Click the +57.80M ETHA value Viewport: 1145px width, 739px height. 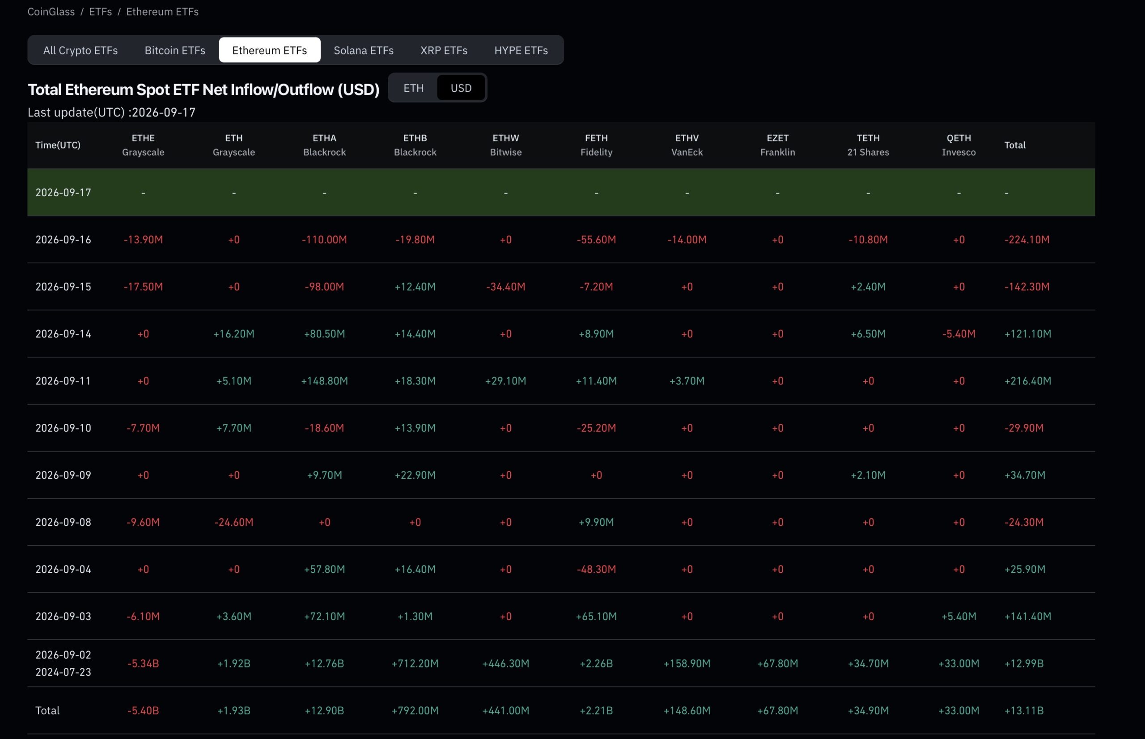click(x=325, y=569)
